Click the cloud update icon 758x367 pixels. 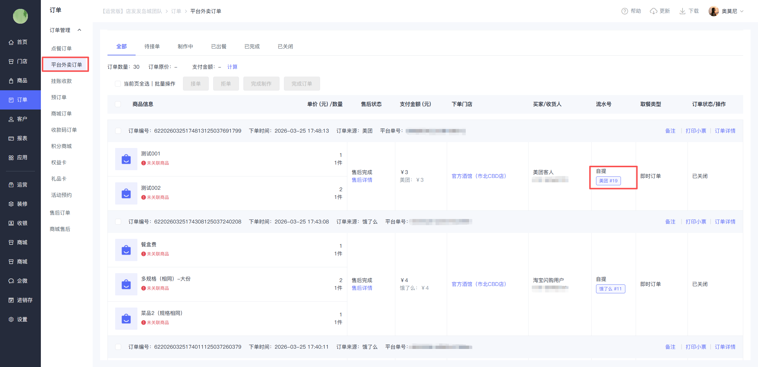click(x=653, y=11)
